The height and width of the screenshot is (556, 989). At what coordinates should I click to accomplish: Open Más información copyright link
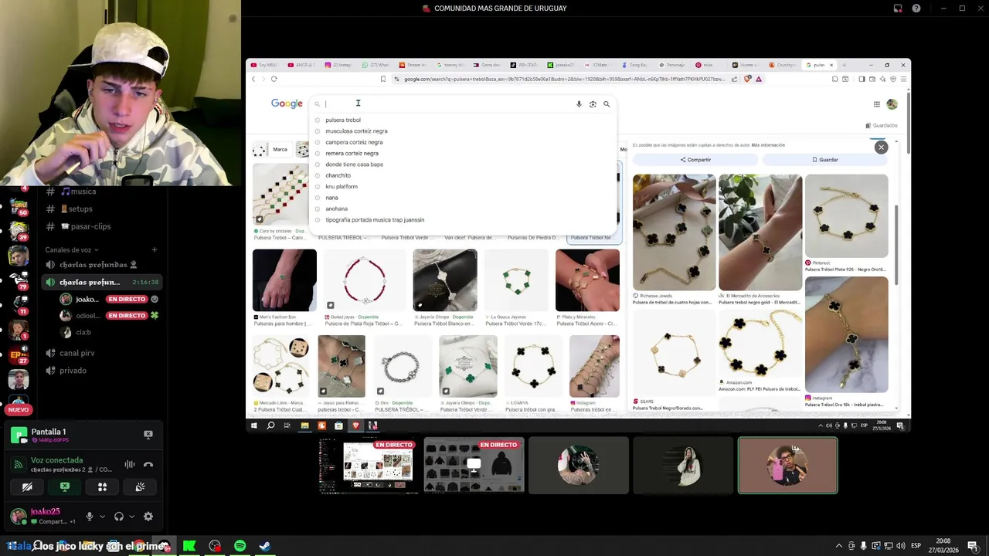click(x=768, y=145)
